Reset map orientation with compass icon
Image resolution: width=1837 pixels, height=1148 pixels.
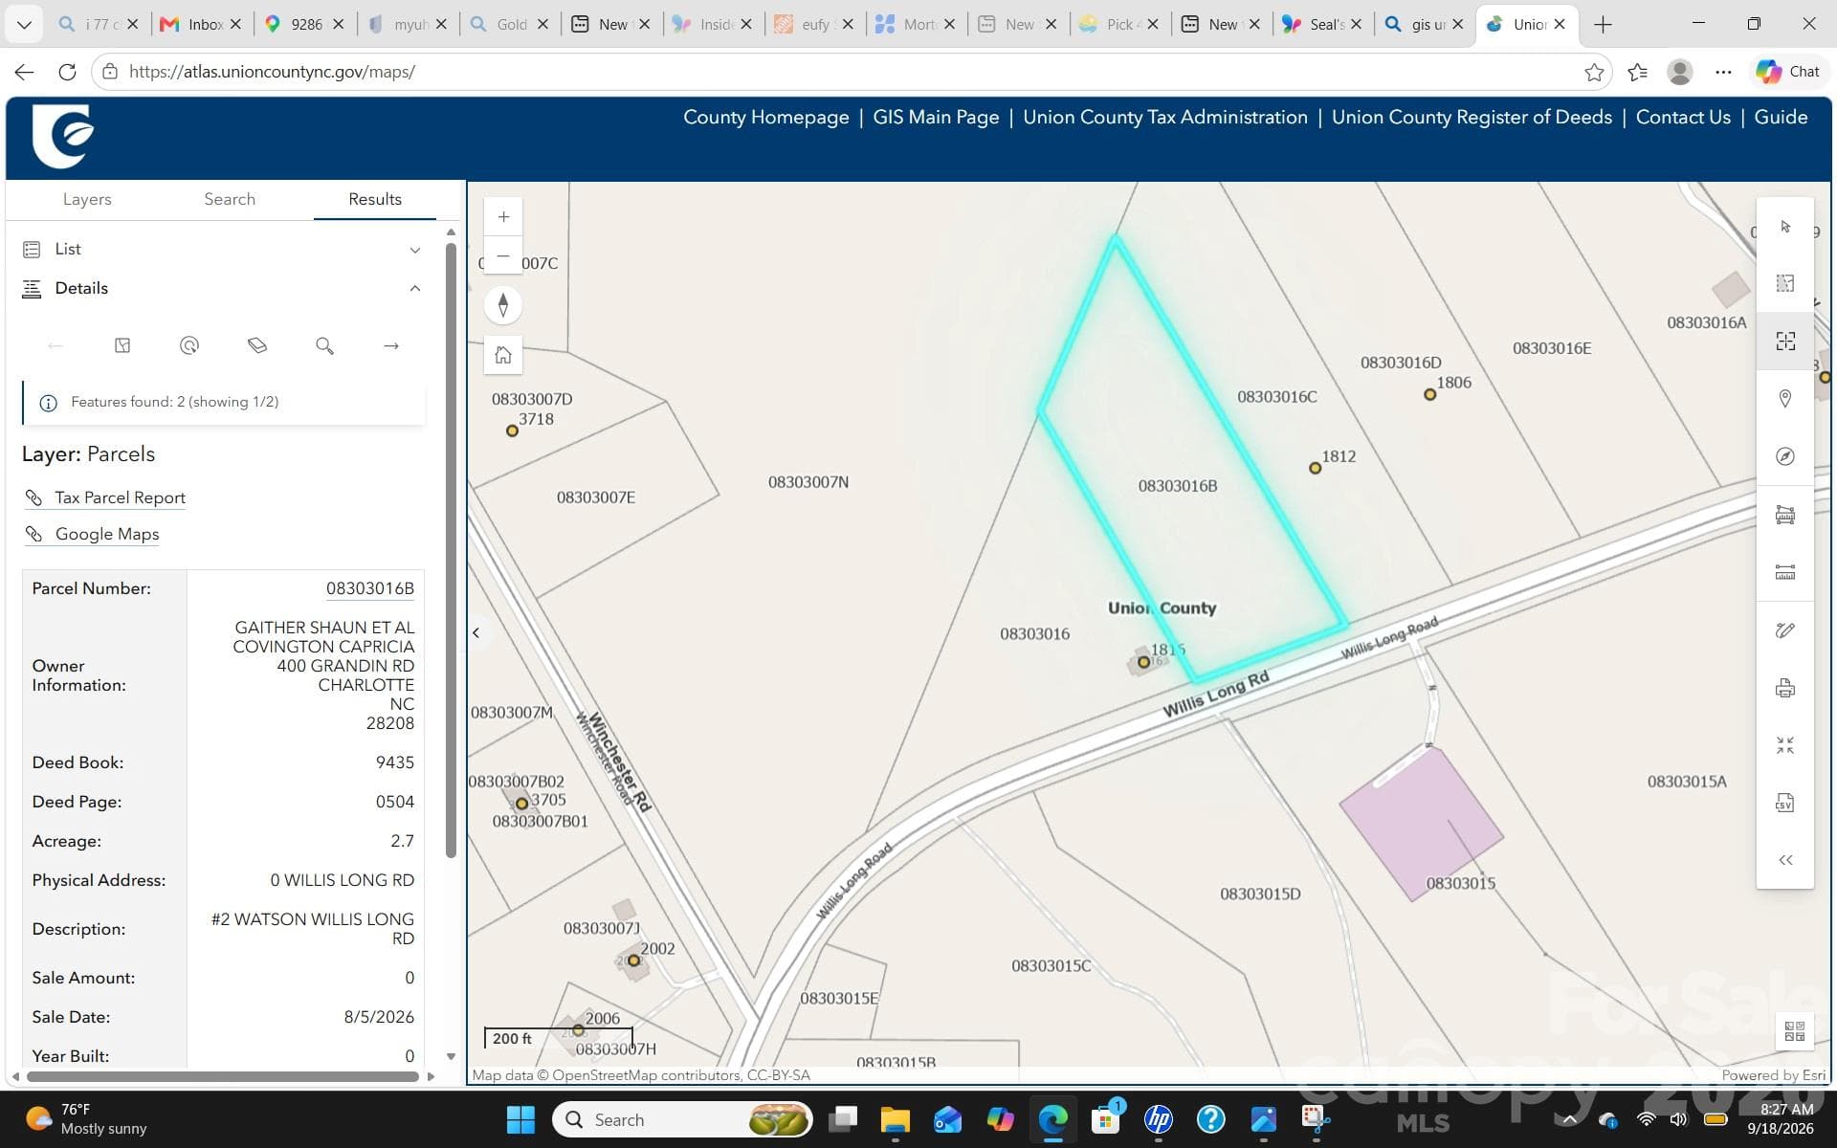pyautogui.click(x=503, y=305)
